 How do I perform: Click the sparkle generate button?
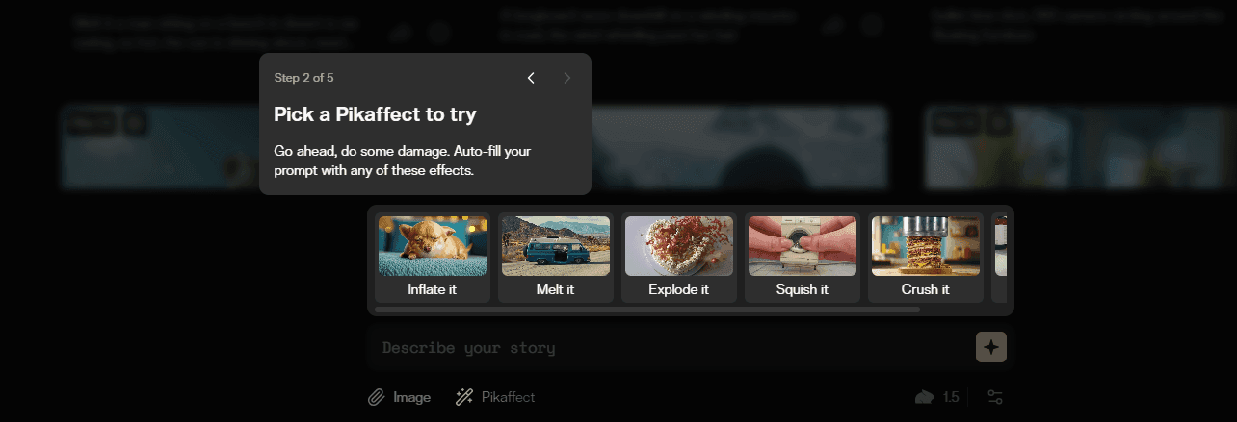[x=991, y=347]
